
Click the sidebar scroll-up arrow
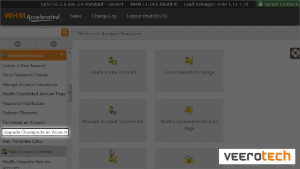pyautogui.click(x=69, y=53)
